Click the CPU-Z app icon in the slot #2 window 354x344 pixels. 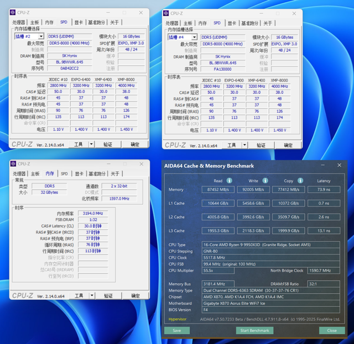point(13,13)
